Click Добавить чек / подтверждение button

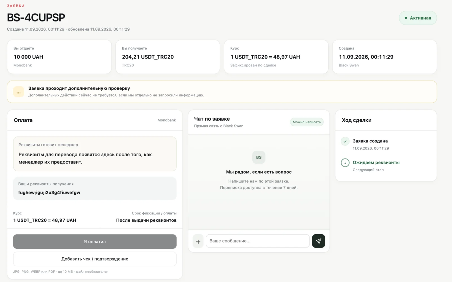click(x=95, y=259)
